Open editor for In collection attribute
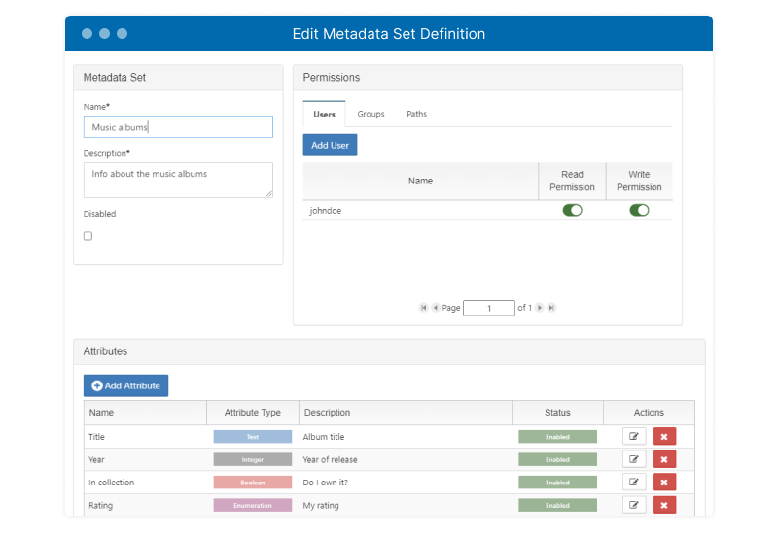Image resolution: width=778 pixels, height=533 pixels. [634, 483]
